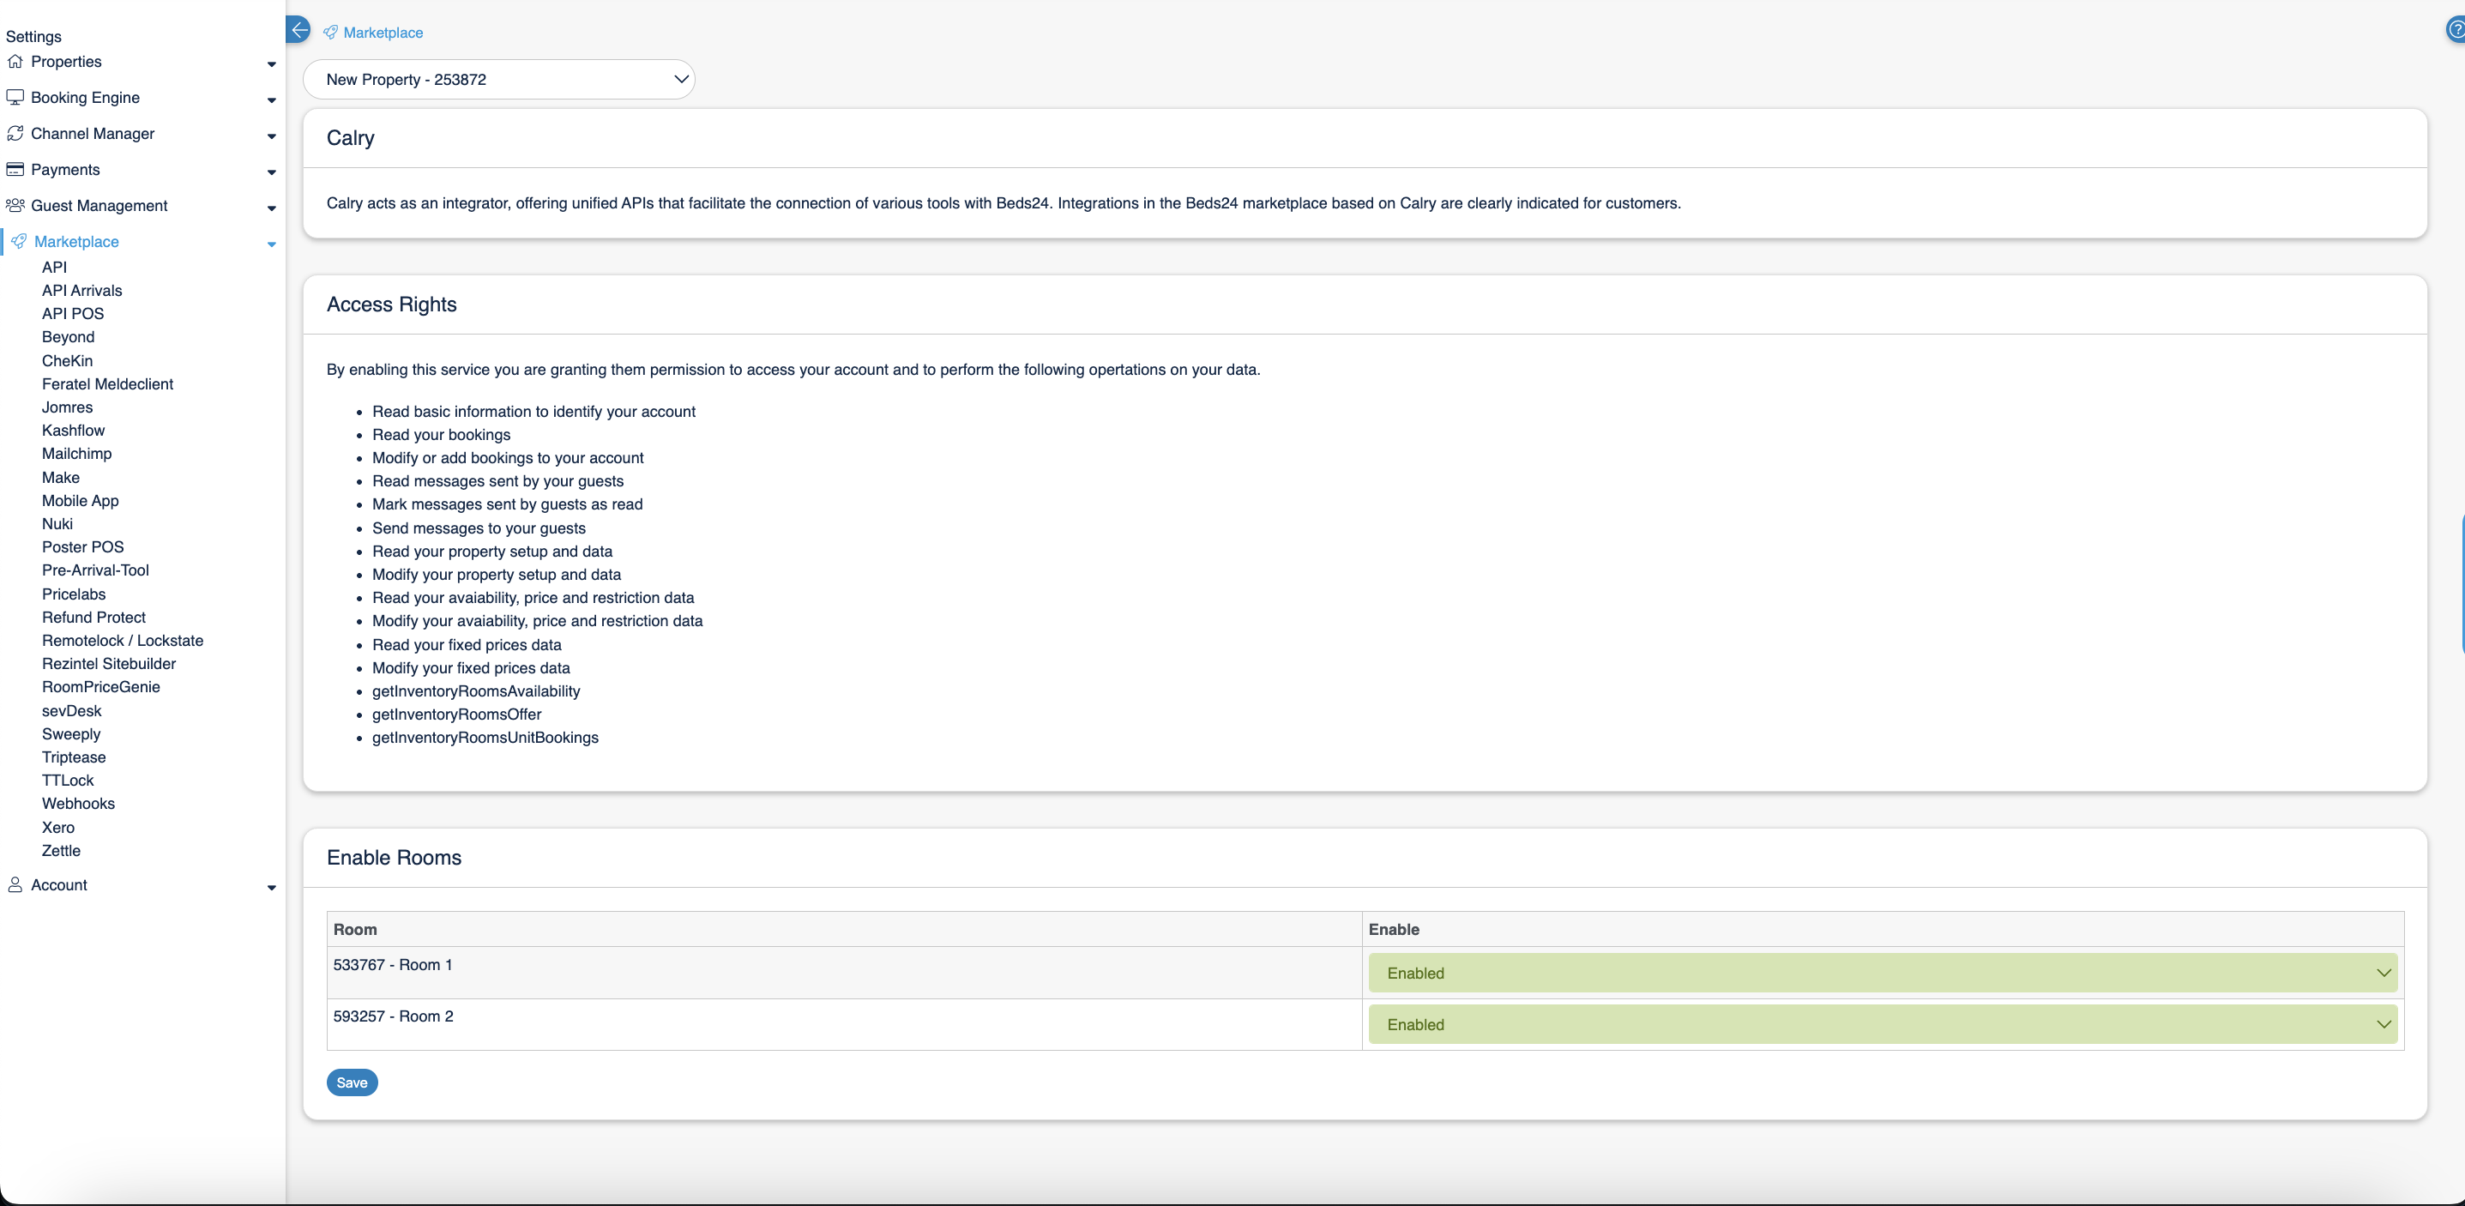Open Room 2 Enabled dropdown
The width and height of the screenshot is (2465, 1206).
pyautogui.click(x=1883, y=1025)
